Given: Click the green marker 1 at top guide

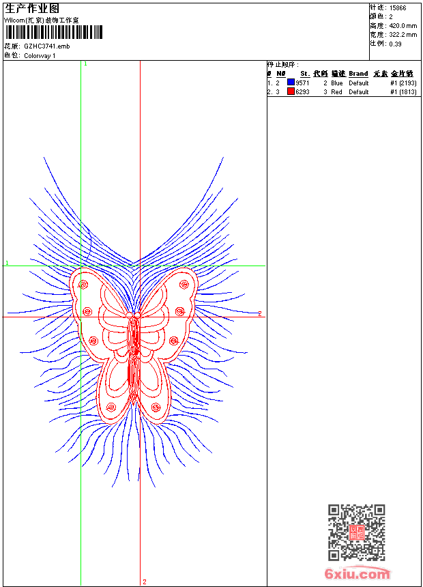Looking at the screenshot, I should [x=85, y=63].
